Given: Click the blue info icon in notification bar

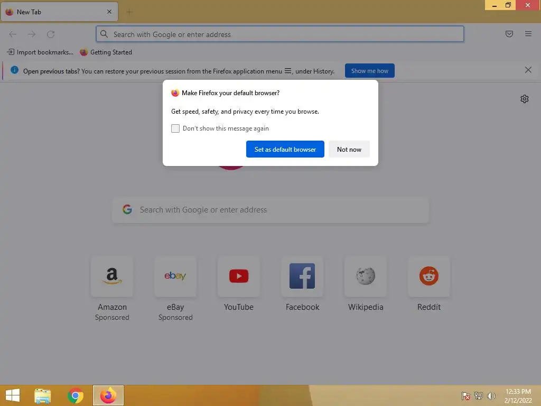Looking at the screenshot, I should coord(14,70).
